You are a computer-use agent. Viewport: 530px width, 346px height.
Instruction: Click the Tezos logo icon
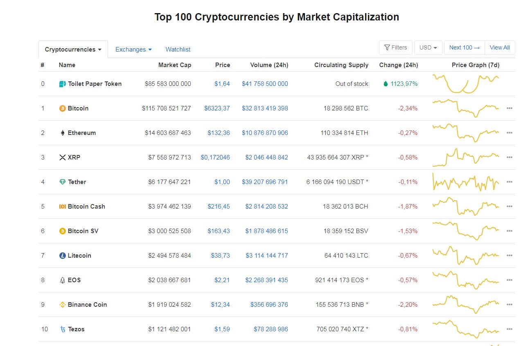pos(62,329)
